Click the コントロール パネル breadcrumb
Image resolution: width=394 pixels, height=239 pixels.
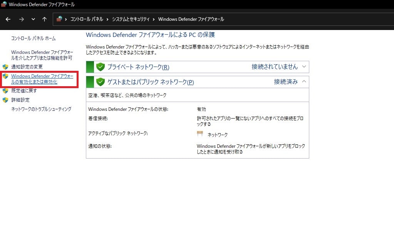(x=87, y=19)
